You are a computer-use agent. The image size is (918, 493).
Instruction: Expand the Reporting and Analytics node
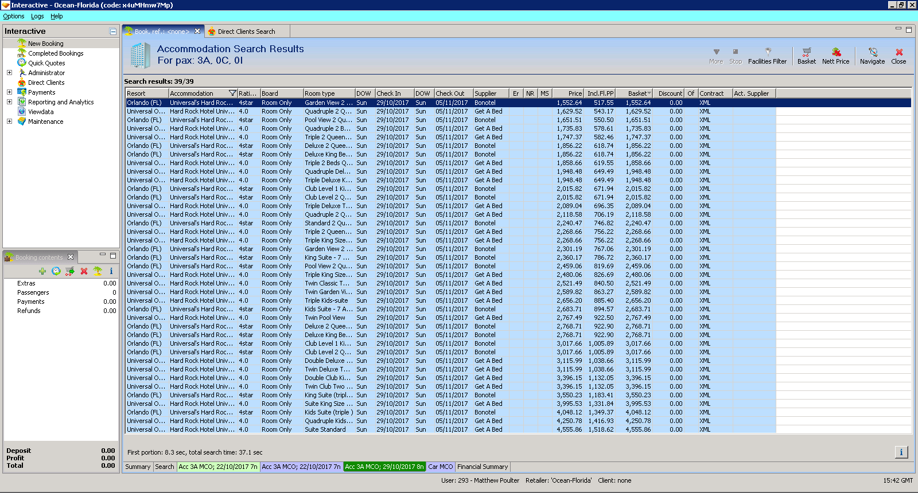(9, 102)
